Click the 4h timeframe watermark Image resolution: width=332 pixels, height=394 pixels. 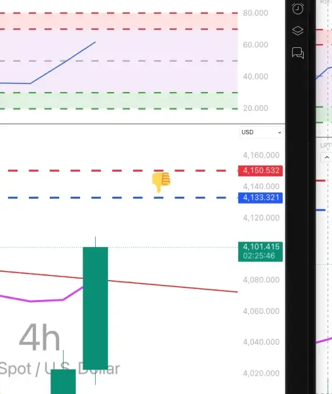pyautogui.click(x=40, y=337)
